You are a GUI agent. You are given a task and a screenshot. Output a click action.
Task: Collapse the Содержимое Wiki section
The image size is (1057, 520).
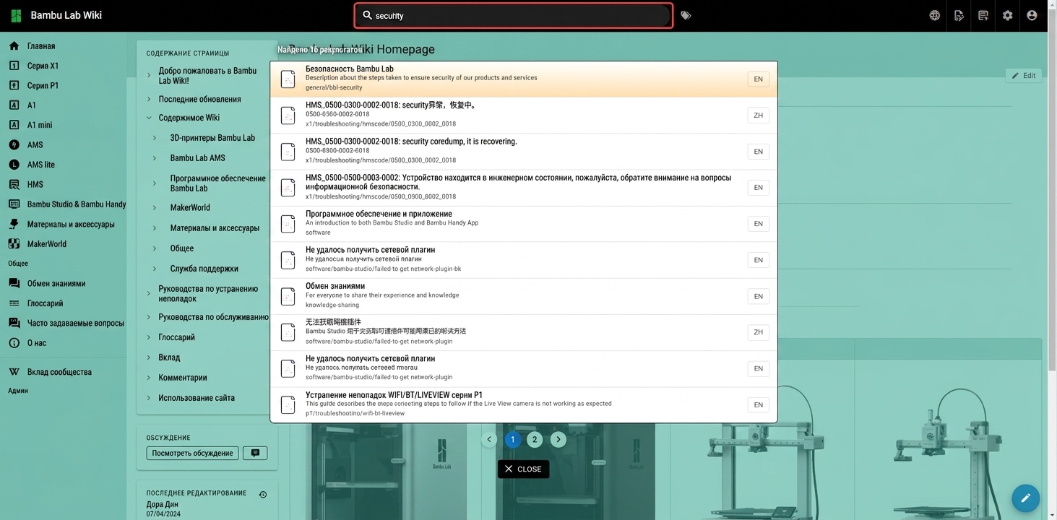pyautogui.click(x=149, y=118)
